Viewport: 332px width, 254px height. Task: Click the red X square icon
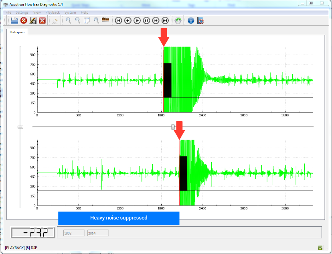(42, 20)
